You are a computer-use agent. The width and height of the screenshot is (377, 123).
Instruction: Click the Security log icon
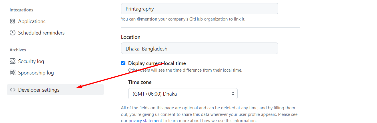pyautogui.click(x=12, y=61)
